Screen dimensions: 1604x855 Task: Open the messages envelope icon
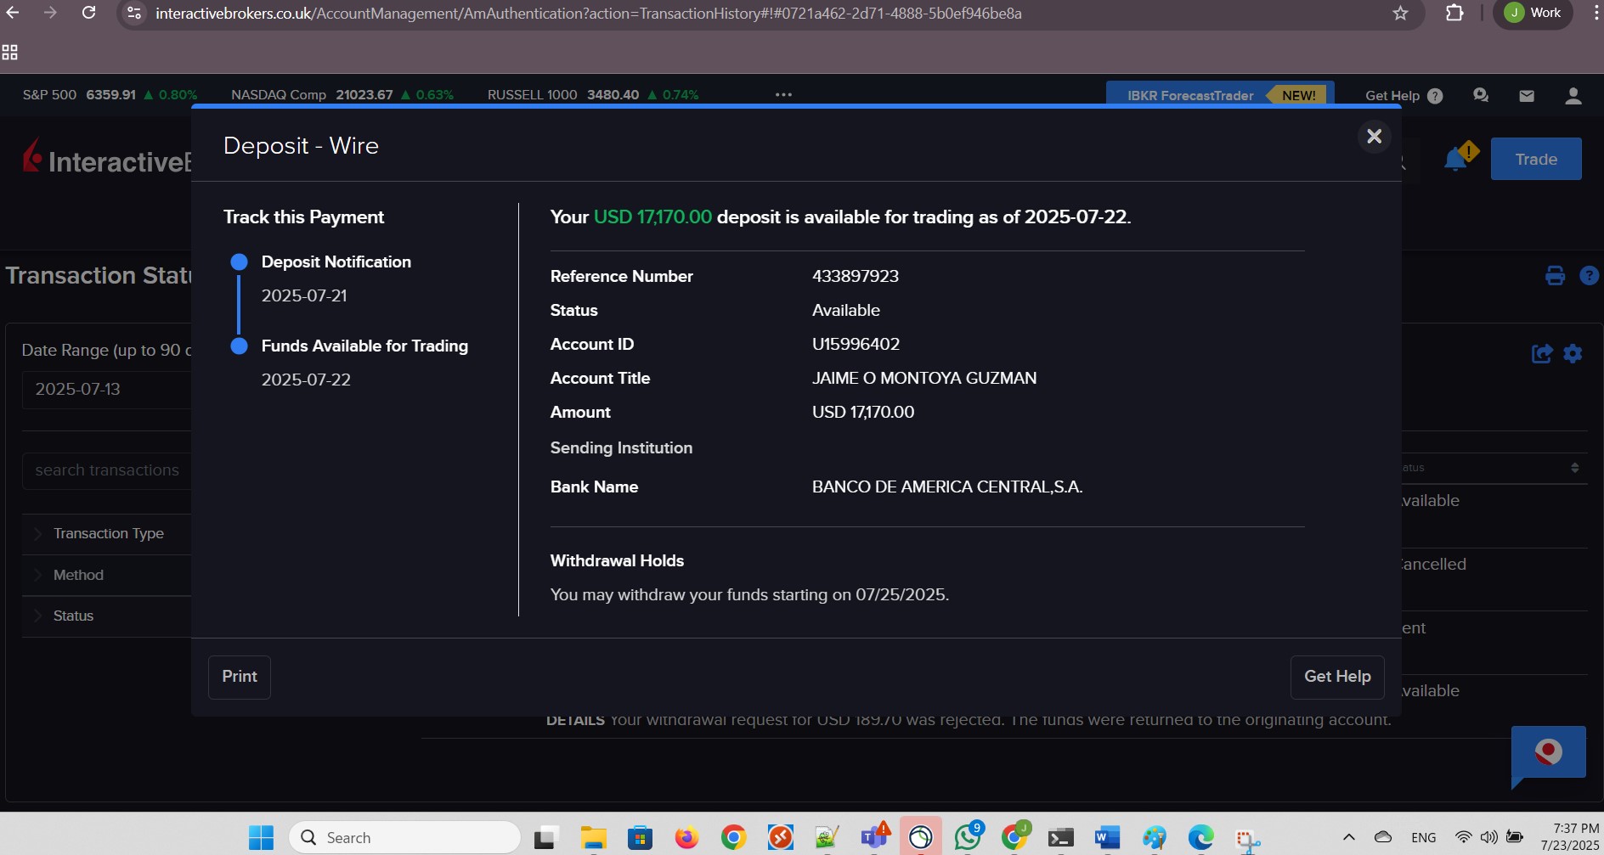coord(1527,96)
